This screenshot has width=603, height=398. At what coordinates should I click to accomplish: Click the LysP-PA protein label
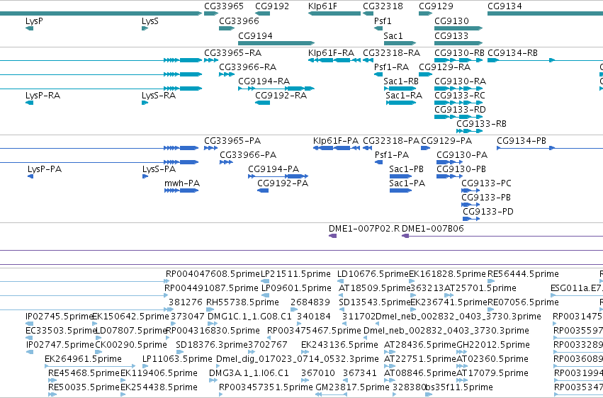click(x=44, y=169)
